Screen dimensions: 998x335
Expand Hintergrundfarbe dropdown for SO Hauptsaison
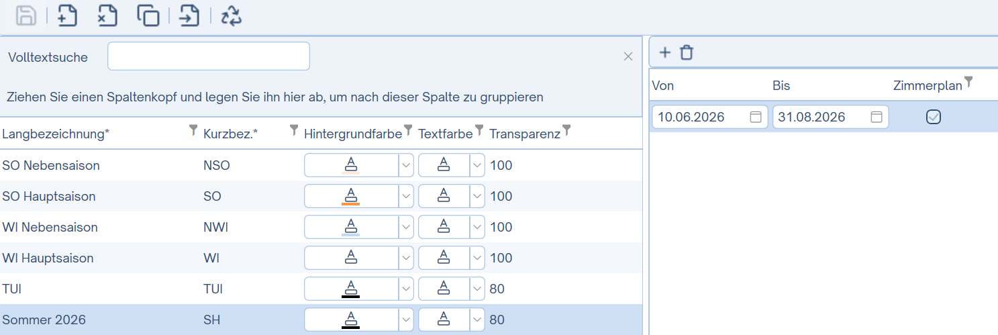[x=405, y=196]
